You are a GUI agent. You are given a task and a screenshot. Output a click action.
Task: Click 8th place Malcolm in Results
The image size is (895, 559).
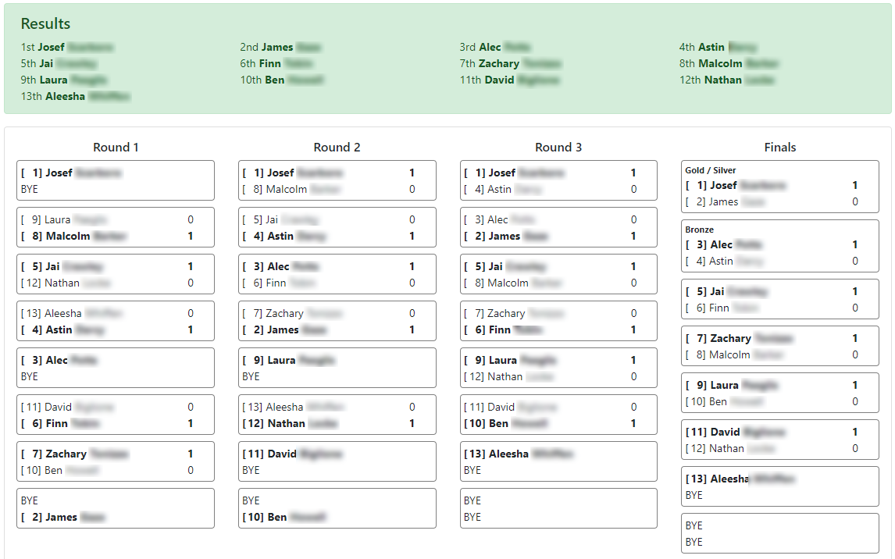click(729, 63)
